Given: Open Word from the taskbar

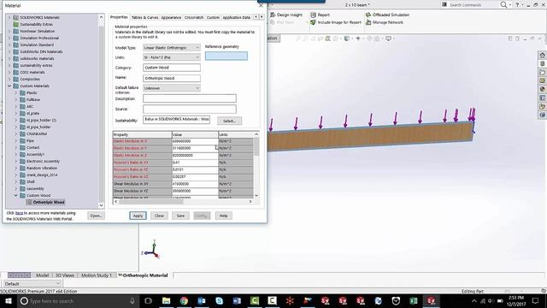Looking at the screenshot, I should coord(237,300).
